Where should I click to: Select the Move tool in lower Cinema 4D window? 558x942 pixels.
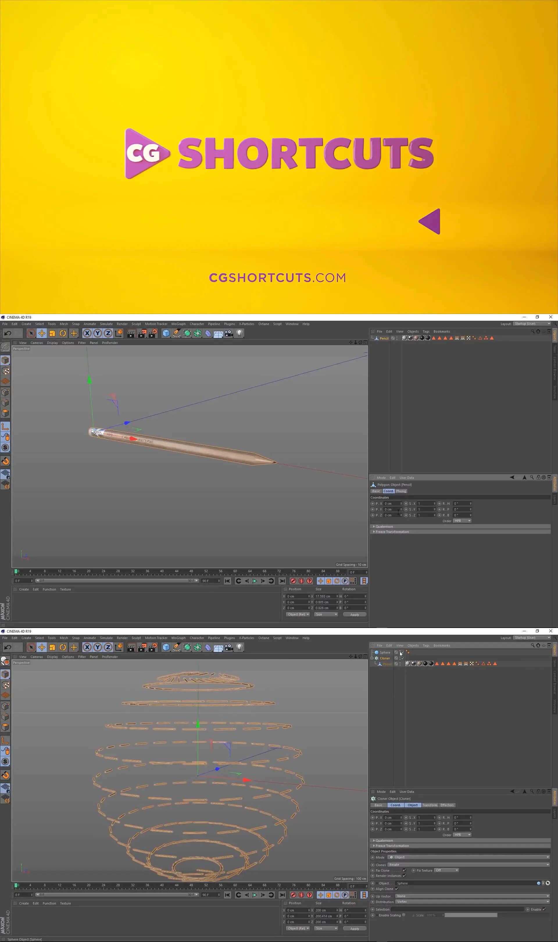click(42, 647)
